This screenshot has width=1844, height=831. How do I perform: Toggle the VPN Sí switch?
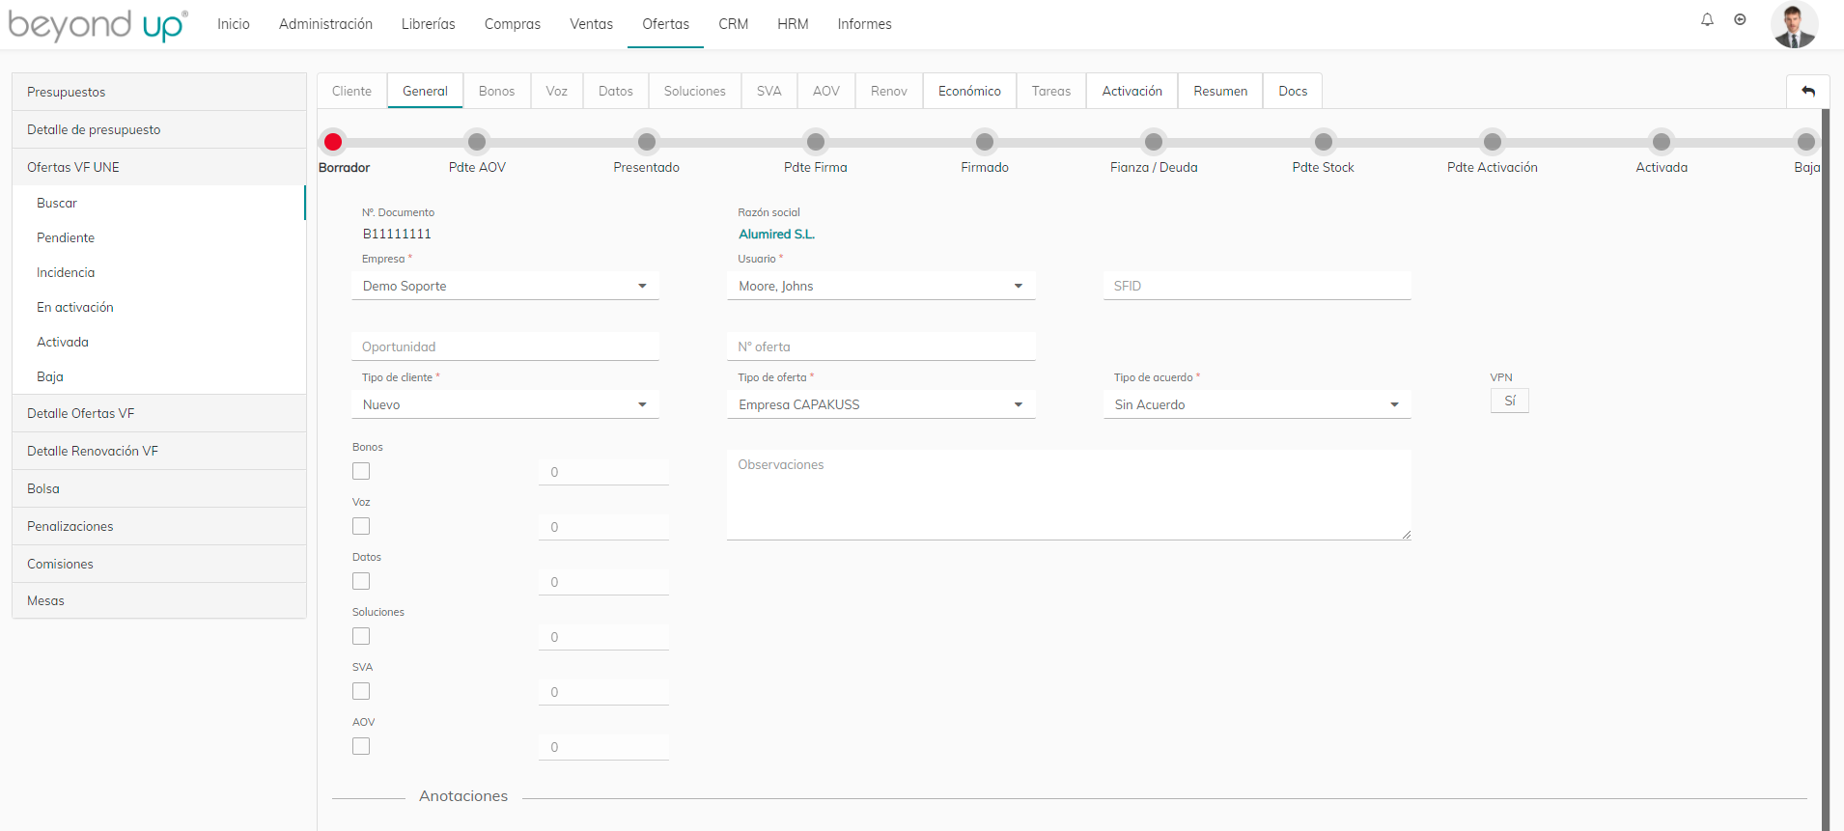1509,401
